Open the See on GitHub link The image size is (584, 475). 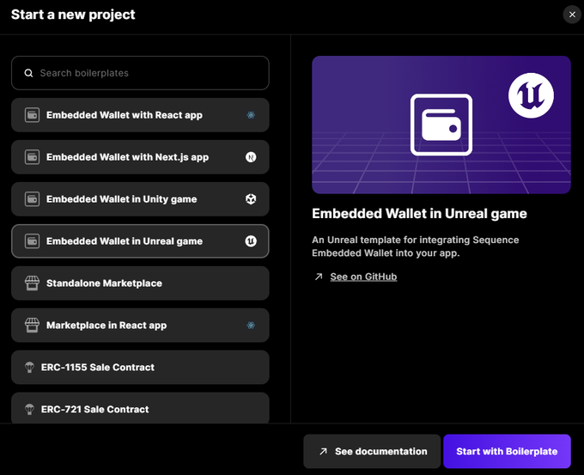tap(363, 277)
